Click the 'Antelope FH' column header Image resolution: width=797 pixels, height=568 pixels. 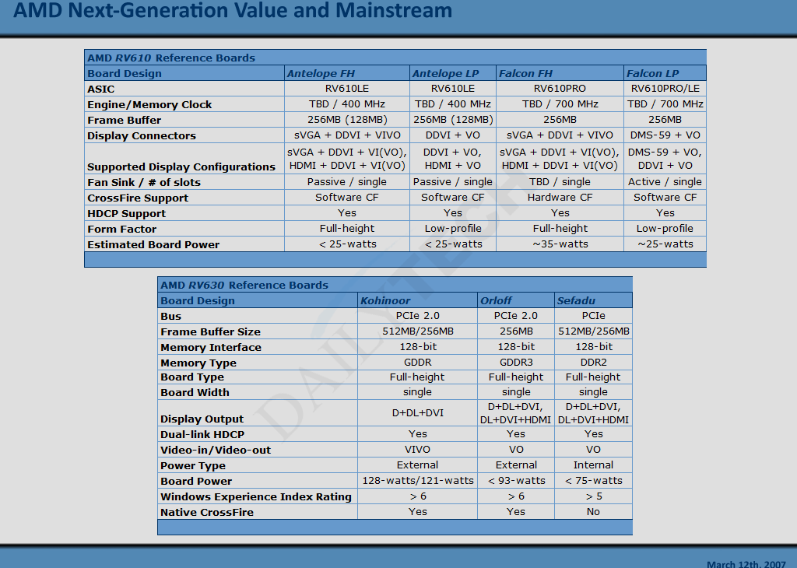pos(321,73)
